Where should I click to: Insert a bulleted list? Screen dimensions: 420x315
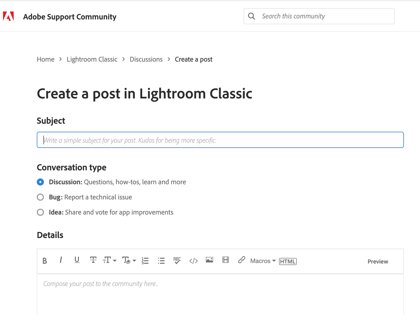pyautogui.click(x=161, y=261)
